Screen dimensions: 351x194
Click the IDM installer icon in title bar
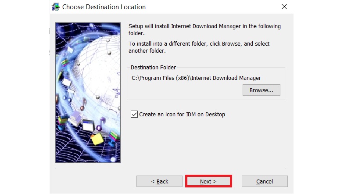56,7
